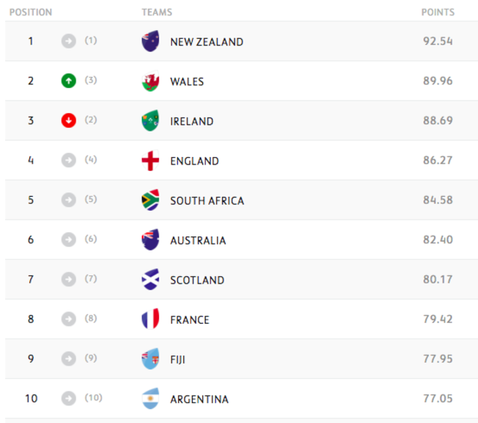Viewport: 478px width, 423px height.
Task: Click the South Africa flag icon
Action: [151, 200]
